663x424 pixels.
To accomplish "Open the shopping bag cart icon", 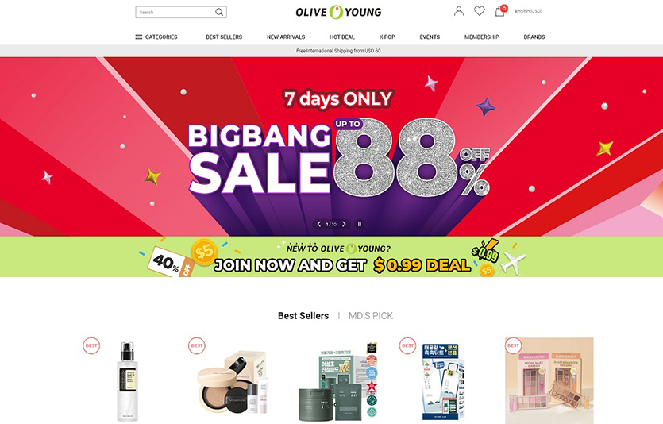I will click(500, 11).
